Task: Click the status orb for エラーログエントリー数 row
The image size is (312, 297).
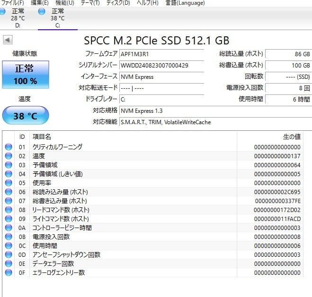Action: click(x=9, y=272)
